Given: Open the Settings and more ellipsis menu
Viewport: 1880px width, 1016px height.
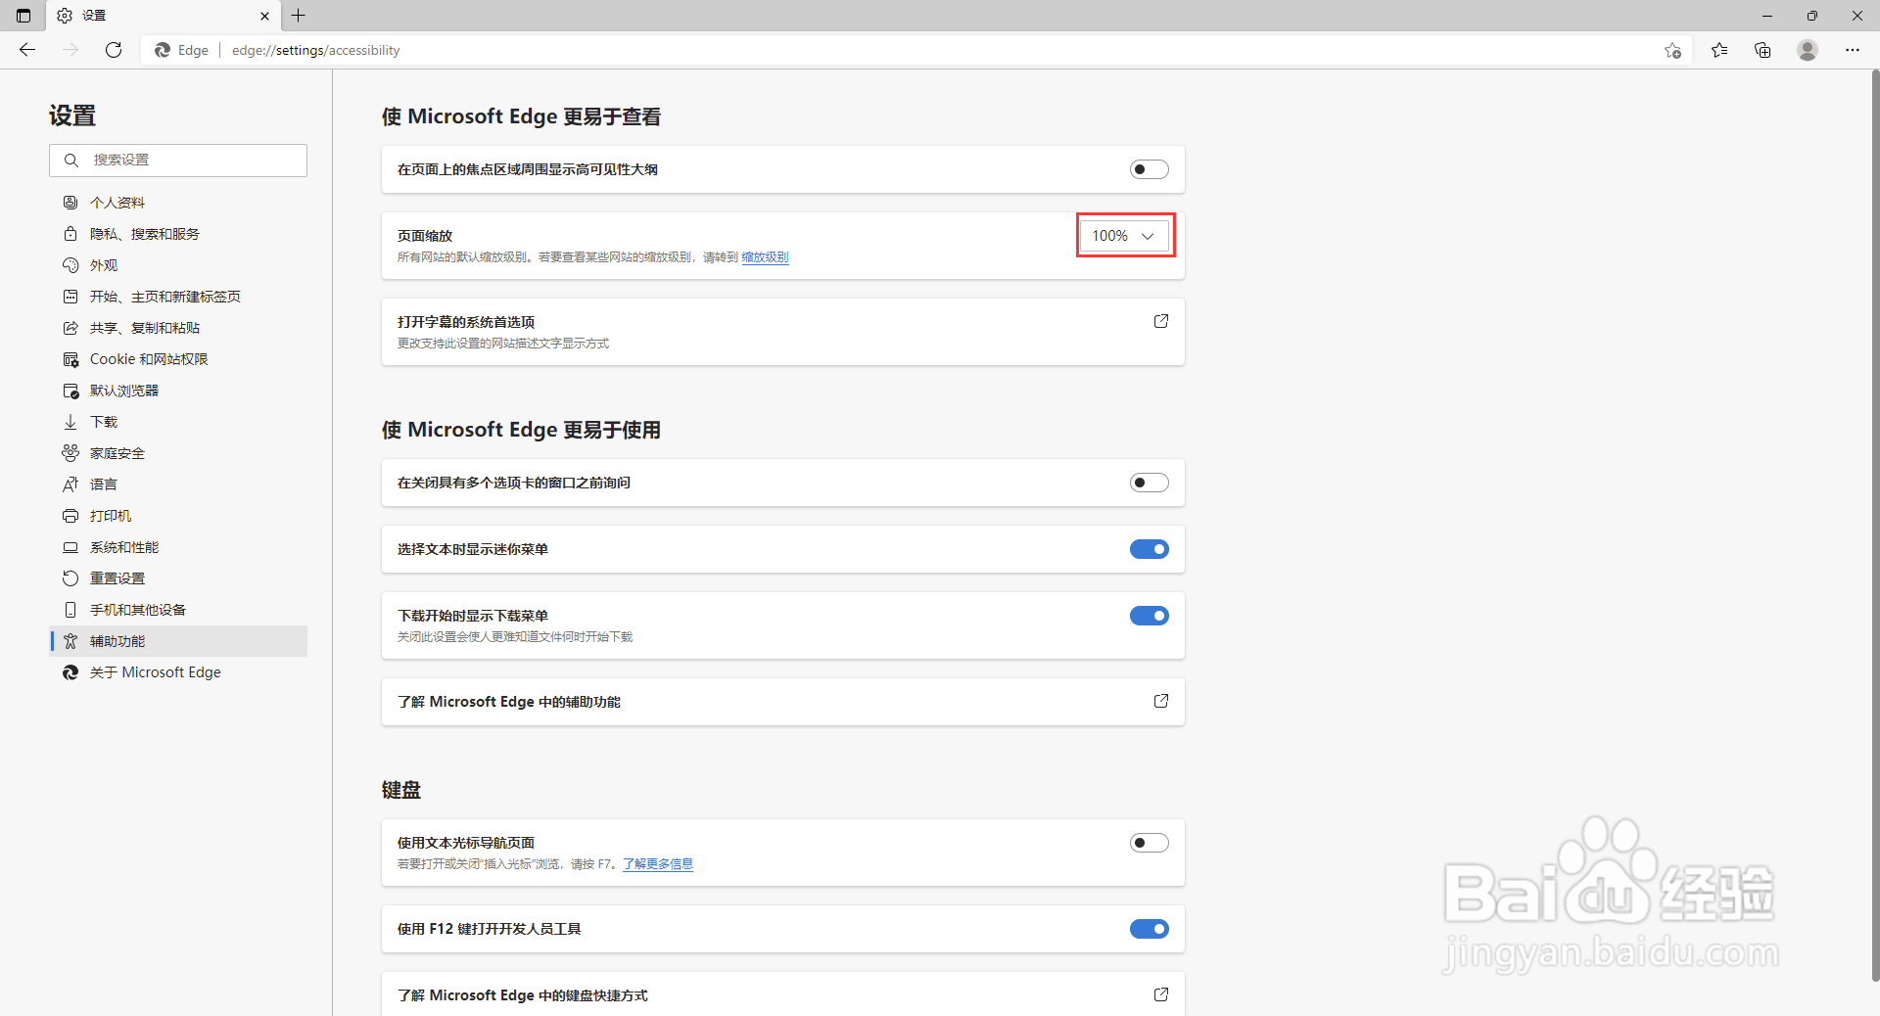Looking at the screenshot, I should (x=1853, y=50).
